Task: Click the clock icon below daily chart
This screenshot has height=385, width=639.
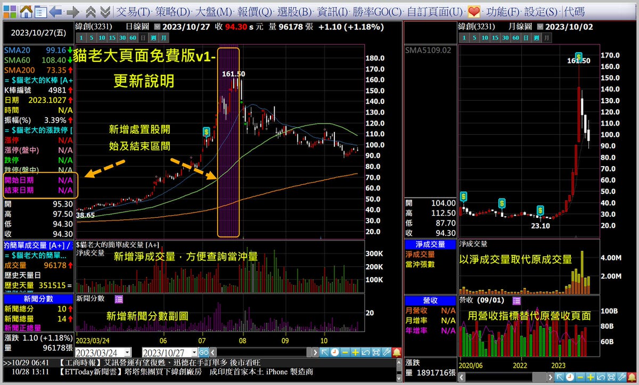Action: point(334,352)
